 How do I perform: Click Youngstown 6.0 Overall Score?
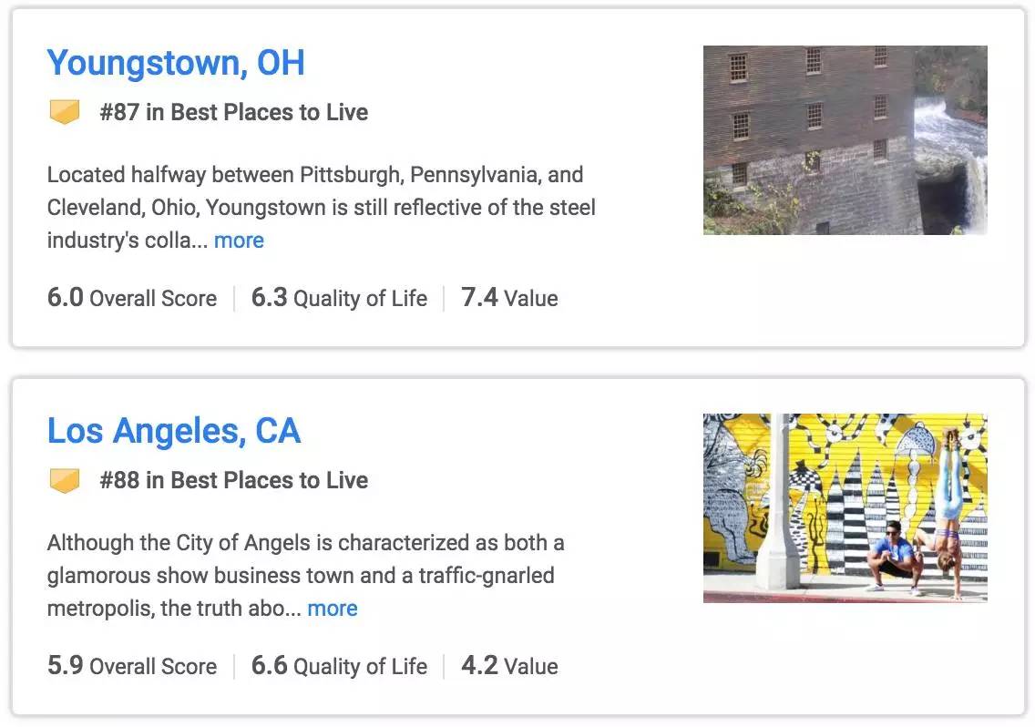132,298
